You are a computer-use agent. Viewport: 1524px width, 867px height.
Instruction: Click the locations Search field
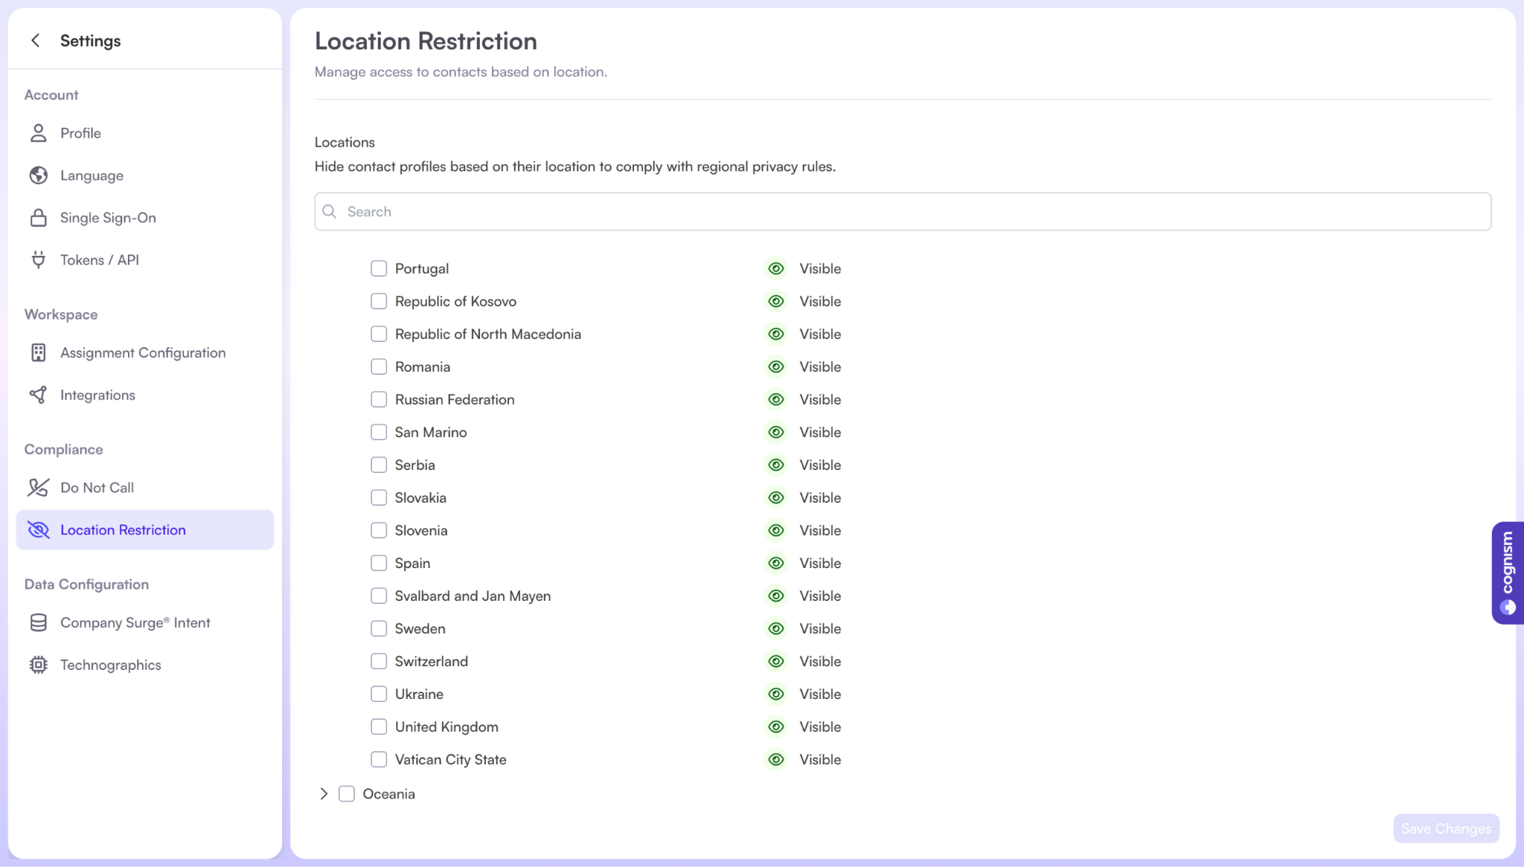[x=902, y=212]
